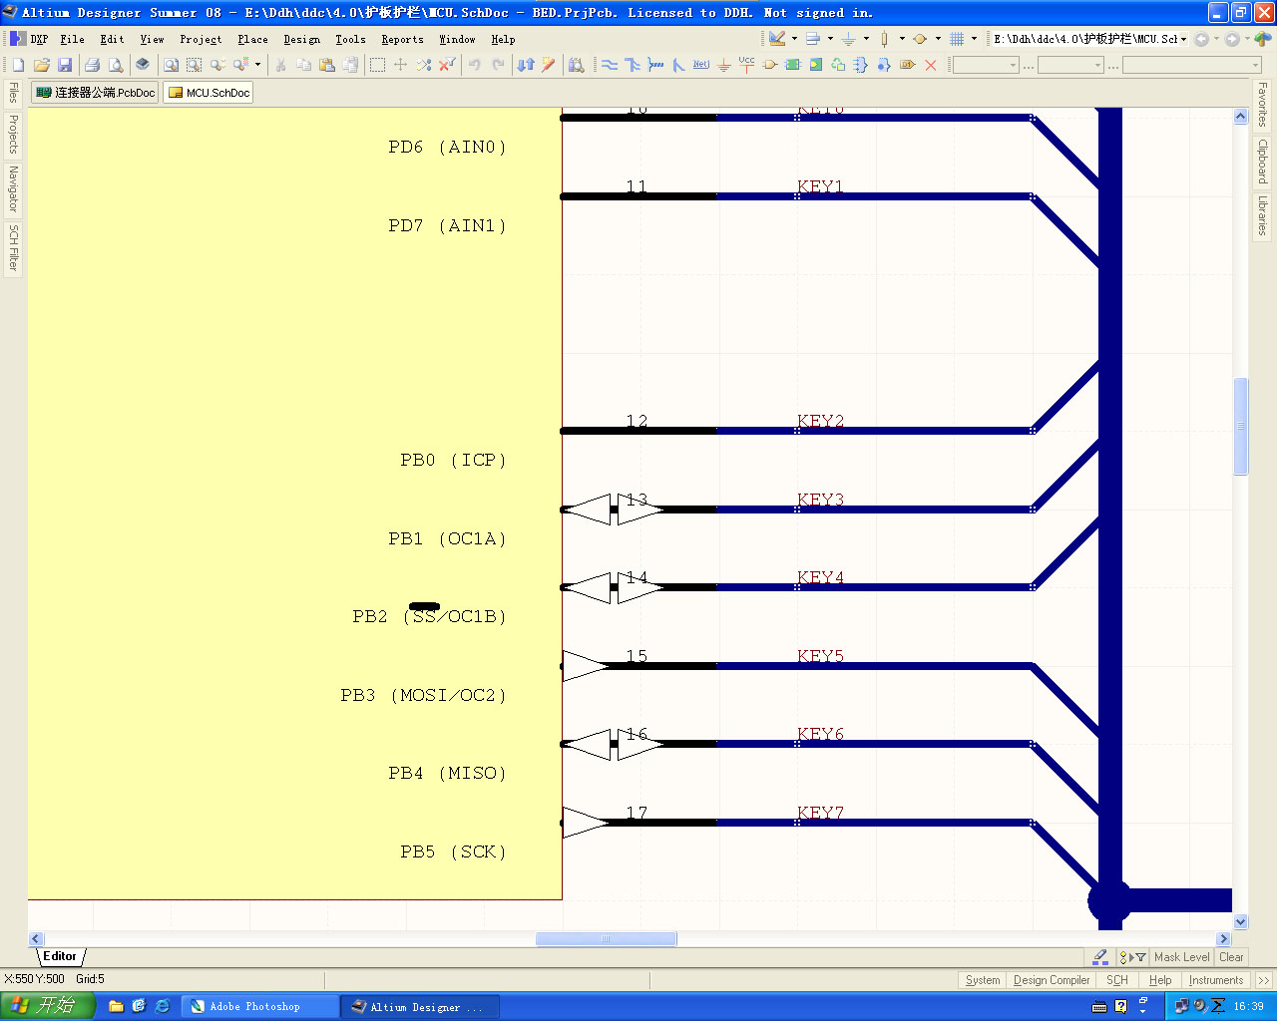
Task: Switch to the 连接器公端.PcbDoc tab
Action: (x=95, y=93)
